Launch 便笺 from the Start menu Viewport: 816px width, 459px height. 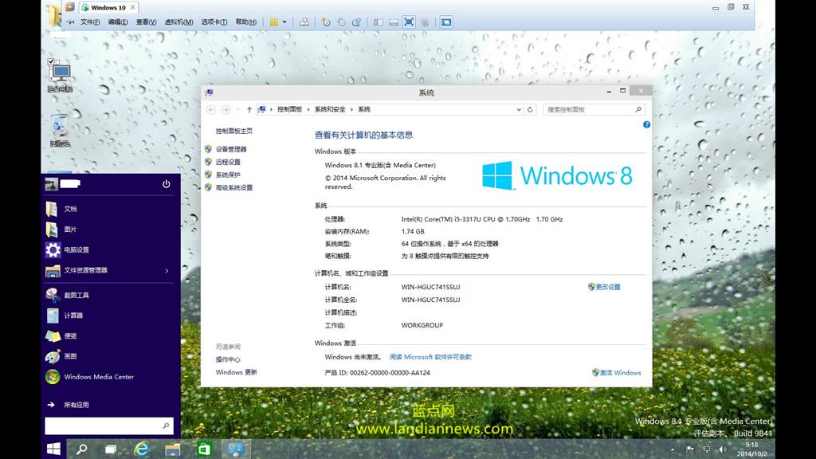108,335
